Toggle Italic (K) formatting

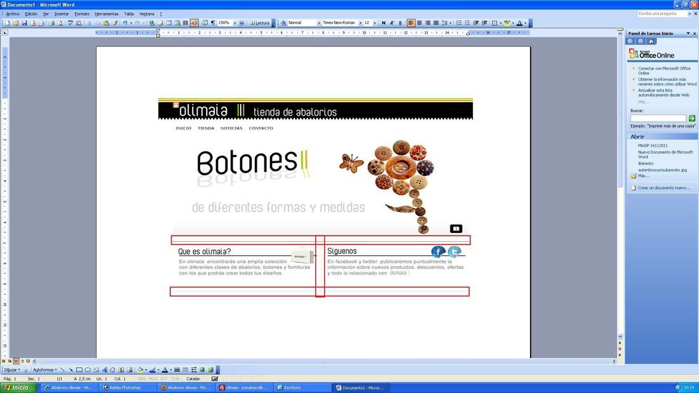(x=392, y=23)
